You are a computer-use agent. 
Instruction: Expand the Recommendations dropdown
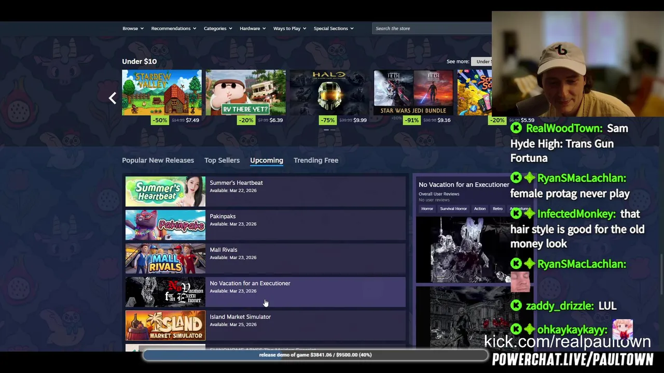pos(174,28)
